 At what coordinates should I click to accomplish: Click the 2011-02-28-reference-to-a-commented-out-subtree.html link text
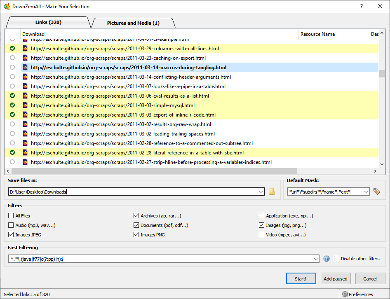pos(142,143)
